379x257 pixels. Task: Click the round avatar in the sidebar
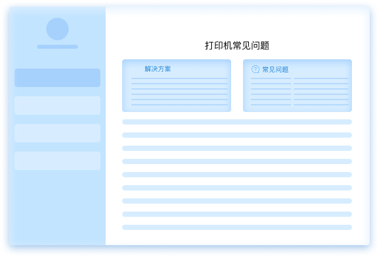[x=57, y=29]
